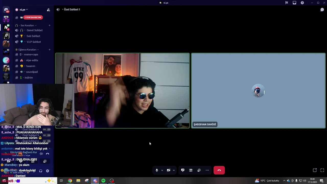Open camera options chevron

(x=174, y=170)
